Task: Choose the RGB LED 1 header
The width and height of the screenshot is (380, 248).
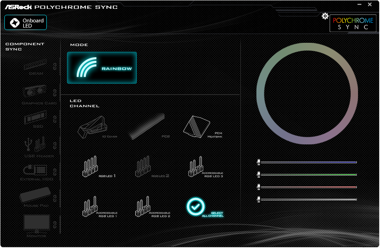Action: pyautogui.click(x=99, y=167)
